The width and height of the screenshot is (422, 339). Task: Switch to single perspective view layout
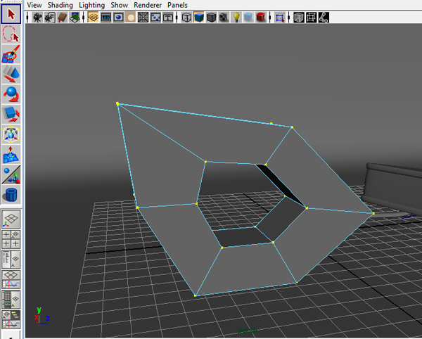point(11,219)
